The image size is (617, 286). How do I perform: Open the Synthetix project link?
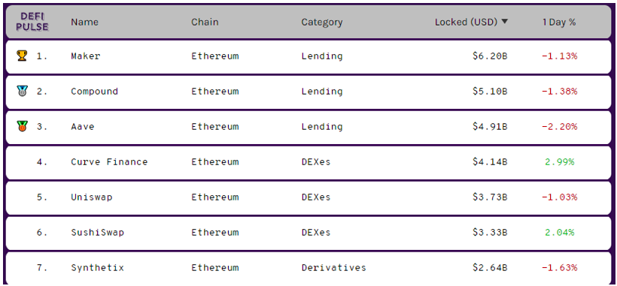click(x=97, y=268)
